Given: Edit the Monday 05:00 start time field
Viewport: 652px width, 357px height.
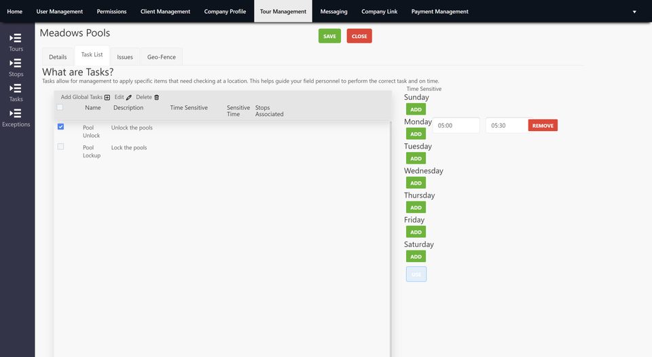Looking at the screenshot, I should (456, 126).
